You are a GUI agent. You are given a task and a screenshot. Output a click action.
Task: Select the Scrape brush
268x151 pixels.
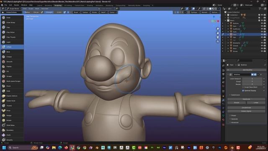pyautogui.click(x=12, y=76)
